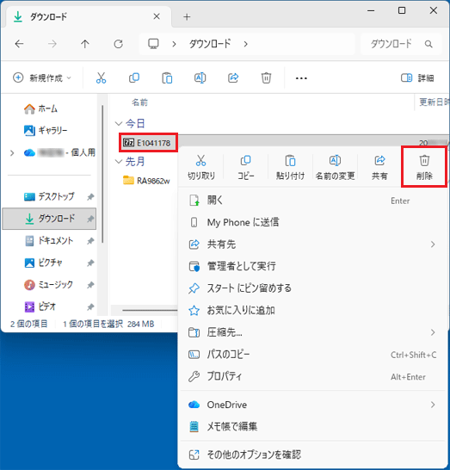Click 名前の変更 in the context menu
450x470 pixels.
click(x=335, y=167)
